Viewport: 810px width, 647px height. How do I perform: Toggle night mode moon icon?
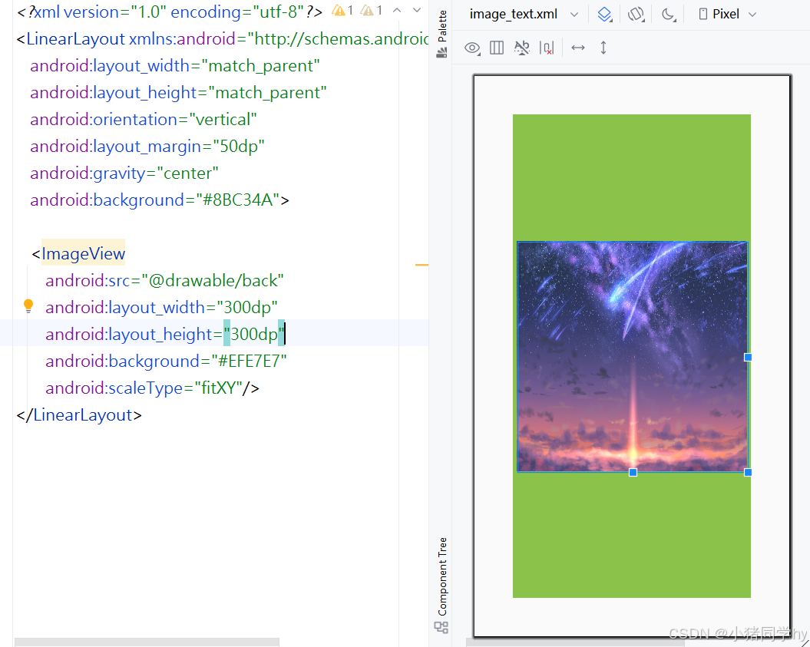click(669, 15)
